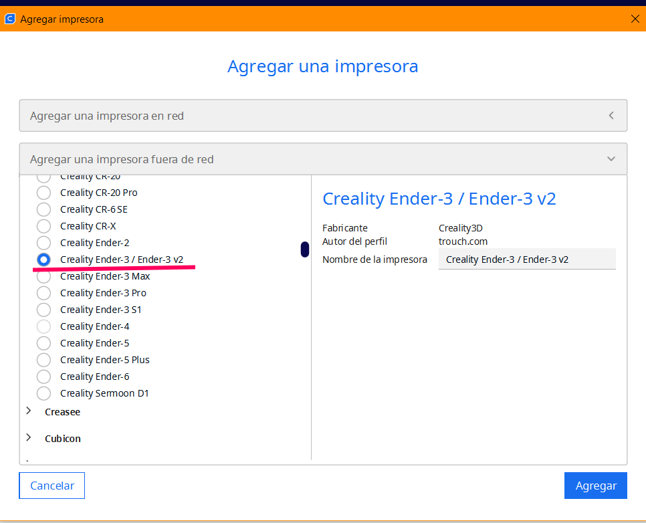Click the Cura app icon in title bar
The image size is (646, 523).
(x=10, y=19)
